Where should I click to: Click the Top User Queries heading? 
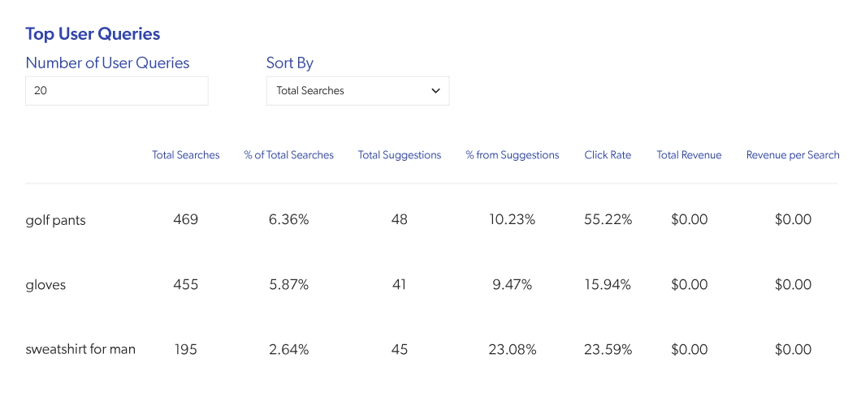(x=93, y=34)
